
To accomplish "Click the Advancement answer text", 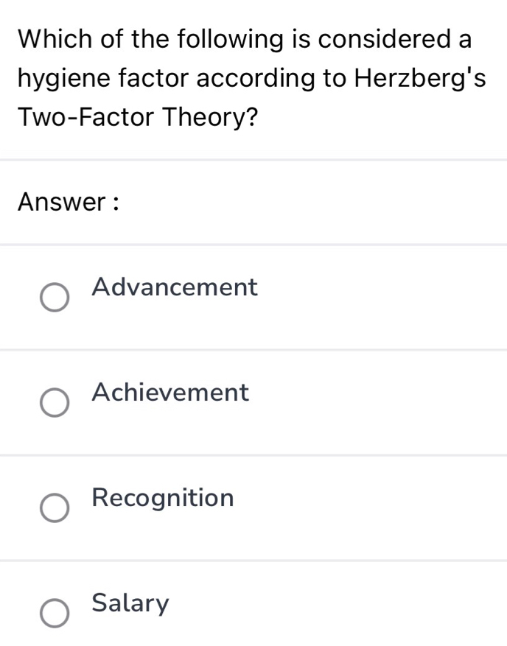I will 174,288.
